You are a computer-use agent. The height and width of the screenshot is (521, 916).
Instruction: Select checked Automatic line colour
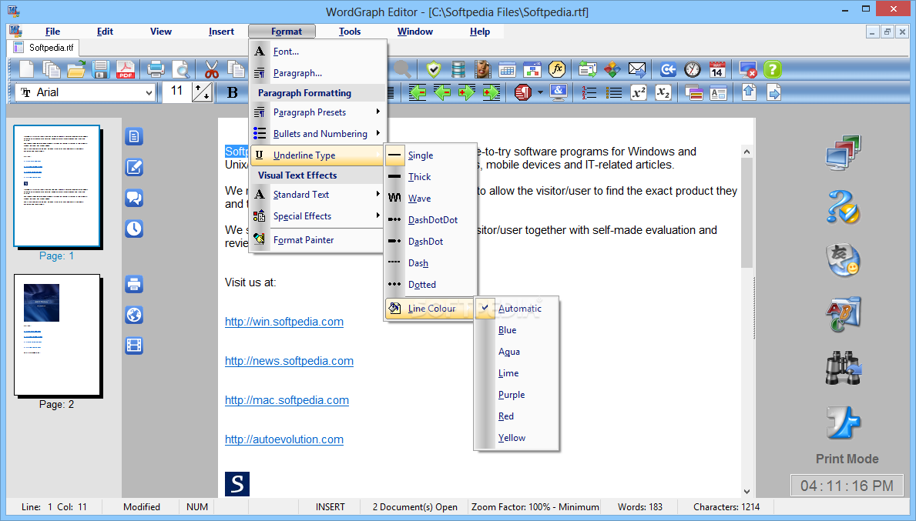[516, 308]
